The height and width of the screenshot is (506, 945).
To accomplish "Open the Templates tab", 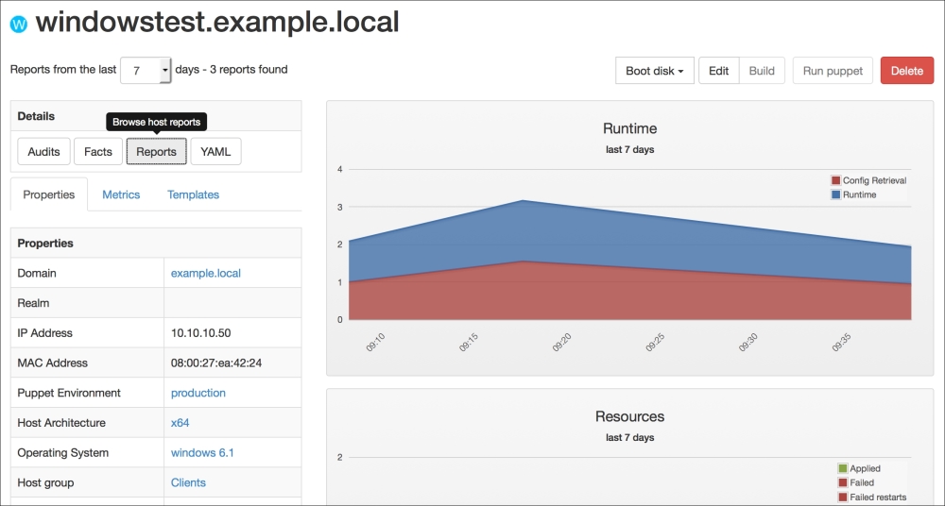I will [193, 195].
